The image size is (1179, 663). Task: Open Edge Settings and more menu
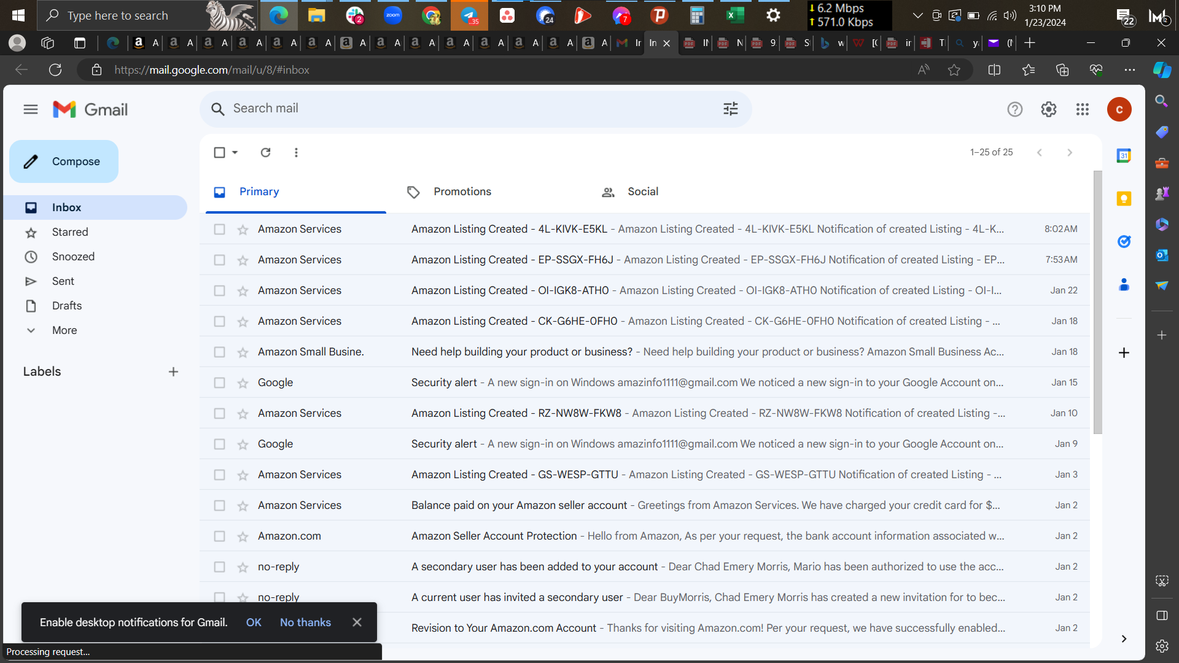pyautogui.click(x=1129, y=70)
